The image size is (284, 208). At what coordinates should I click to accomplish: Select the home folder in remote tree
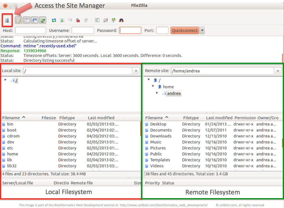[168, 87]
